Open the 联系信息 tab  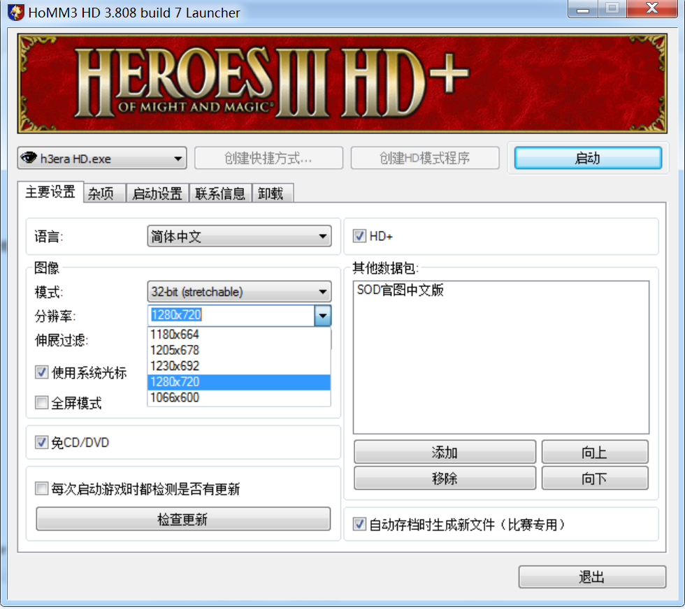[220, 193]
